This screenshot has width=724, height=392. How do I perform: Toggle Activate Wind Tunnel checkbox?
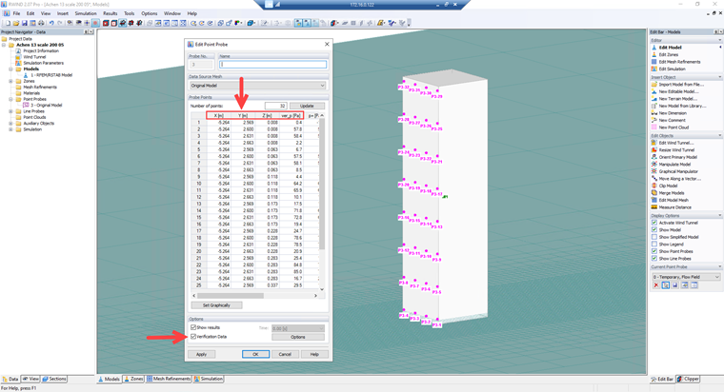(654, 223)
